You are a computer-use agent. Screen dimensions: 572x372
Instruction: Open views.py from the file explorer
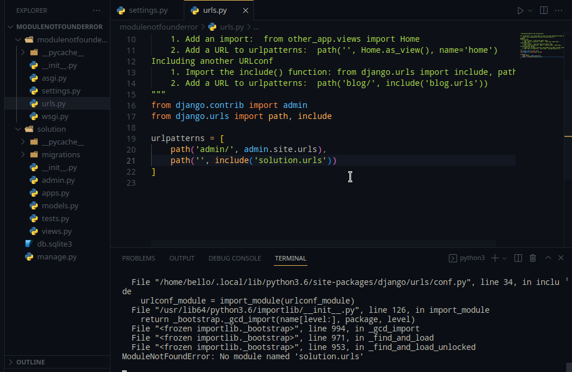(x=56, y=232)
